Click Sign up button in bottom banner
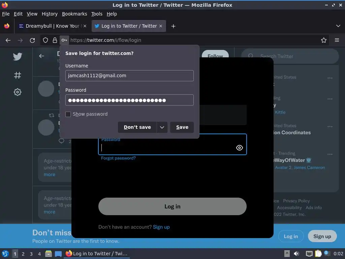 click(322, 236)
